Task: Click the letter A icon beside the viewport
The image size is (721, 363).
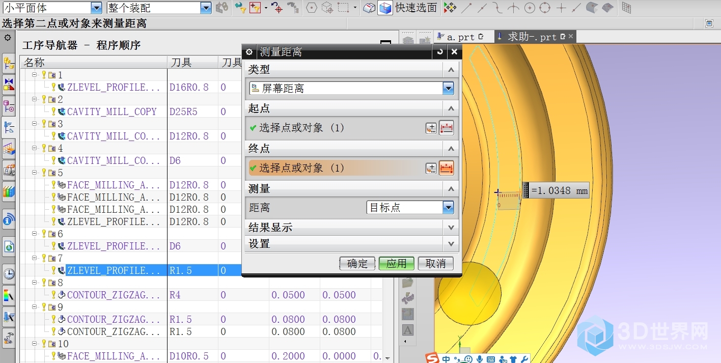Action: (408, 330)
